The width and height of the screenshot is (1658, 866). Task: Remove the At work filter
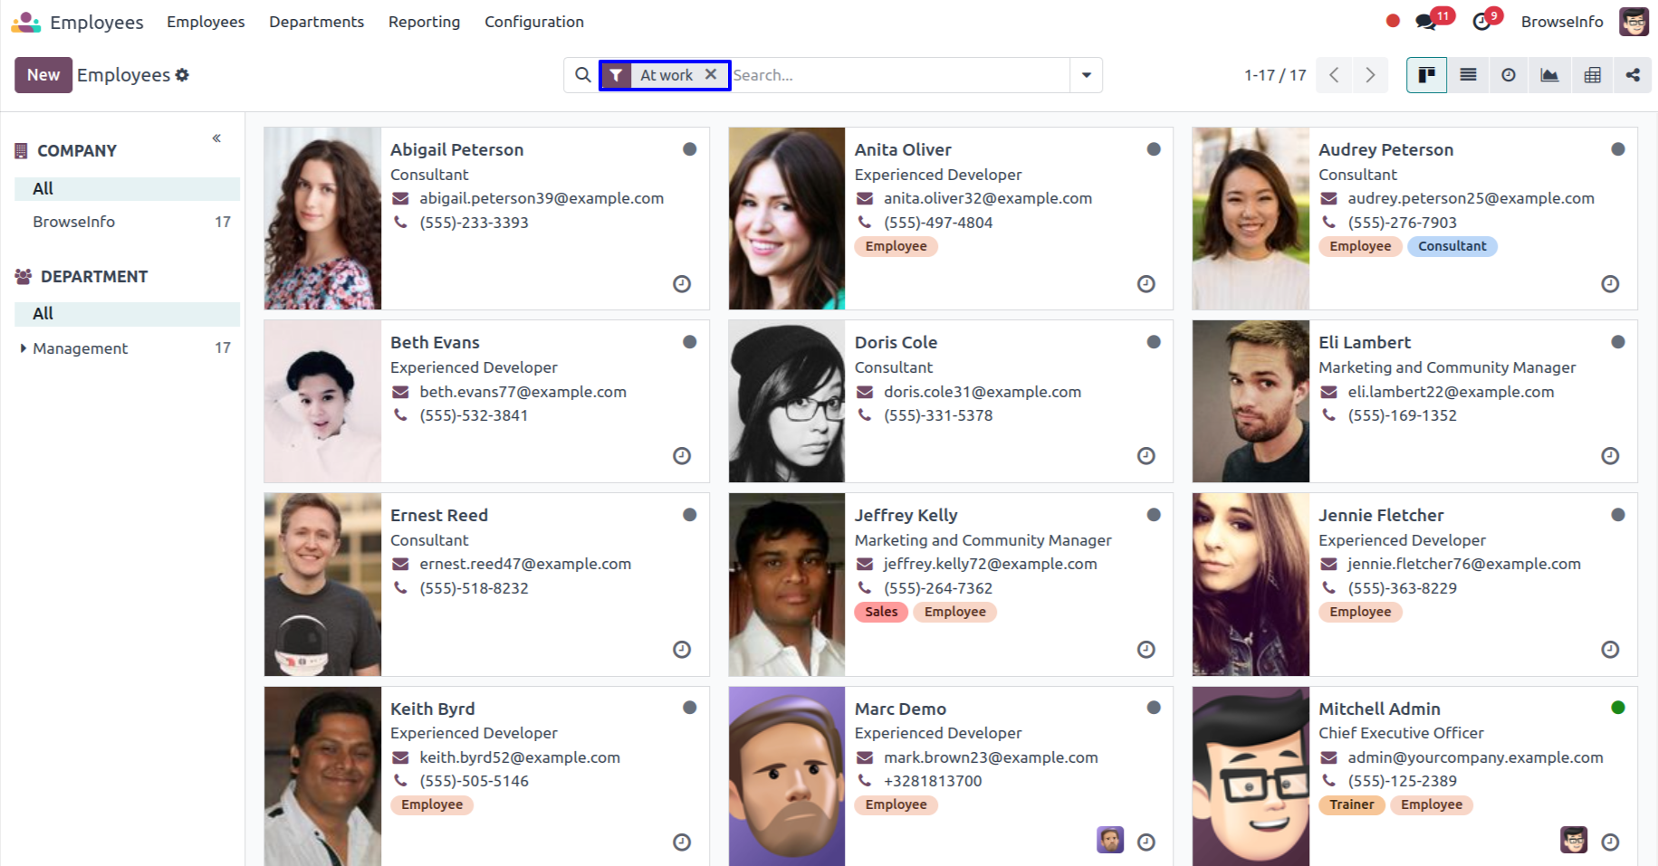[711, 74]
